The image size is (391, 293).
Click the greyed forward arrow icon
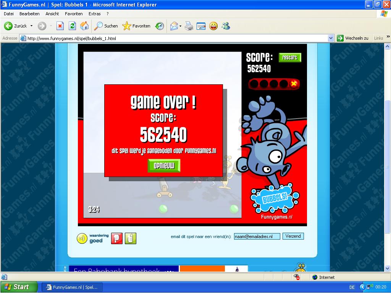coord(42,26)
